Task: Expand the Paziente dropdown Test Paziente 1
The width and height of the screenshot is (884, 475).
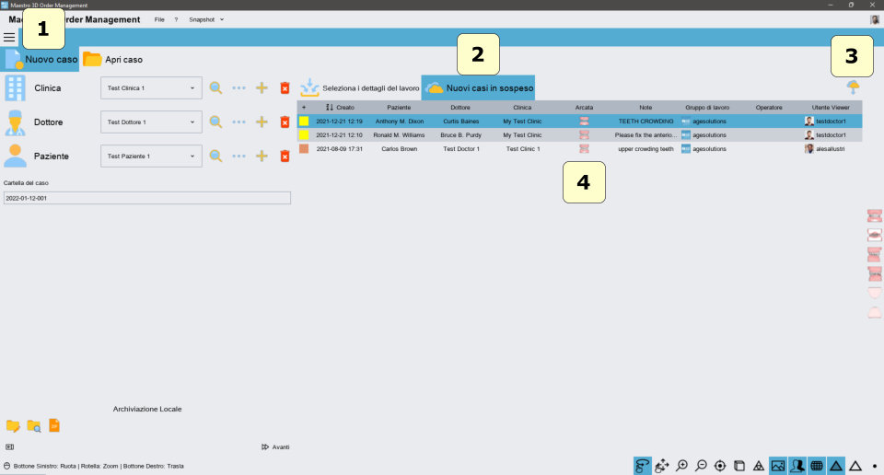Action: (151, 156)
